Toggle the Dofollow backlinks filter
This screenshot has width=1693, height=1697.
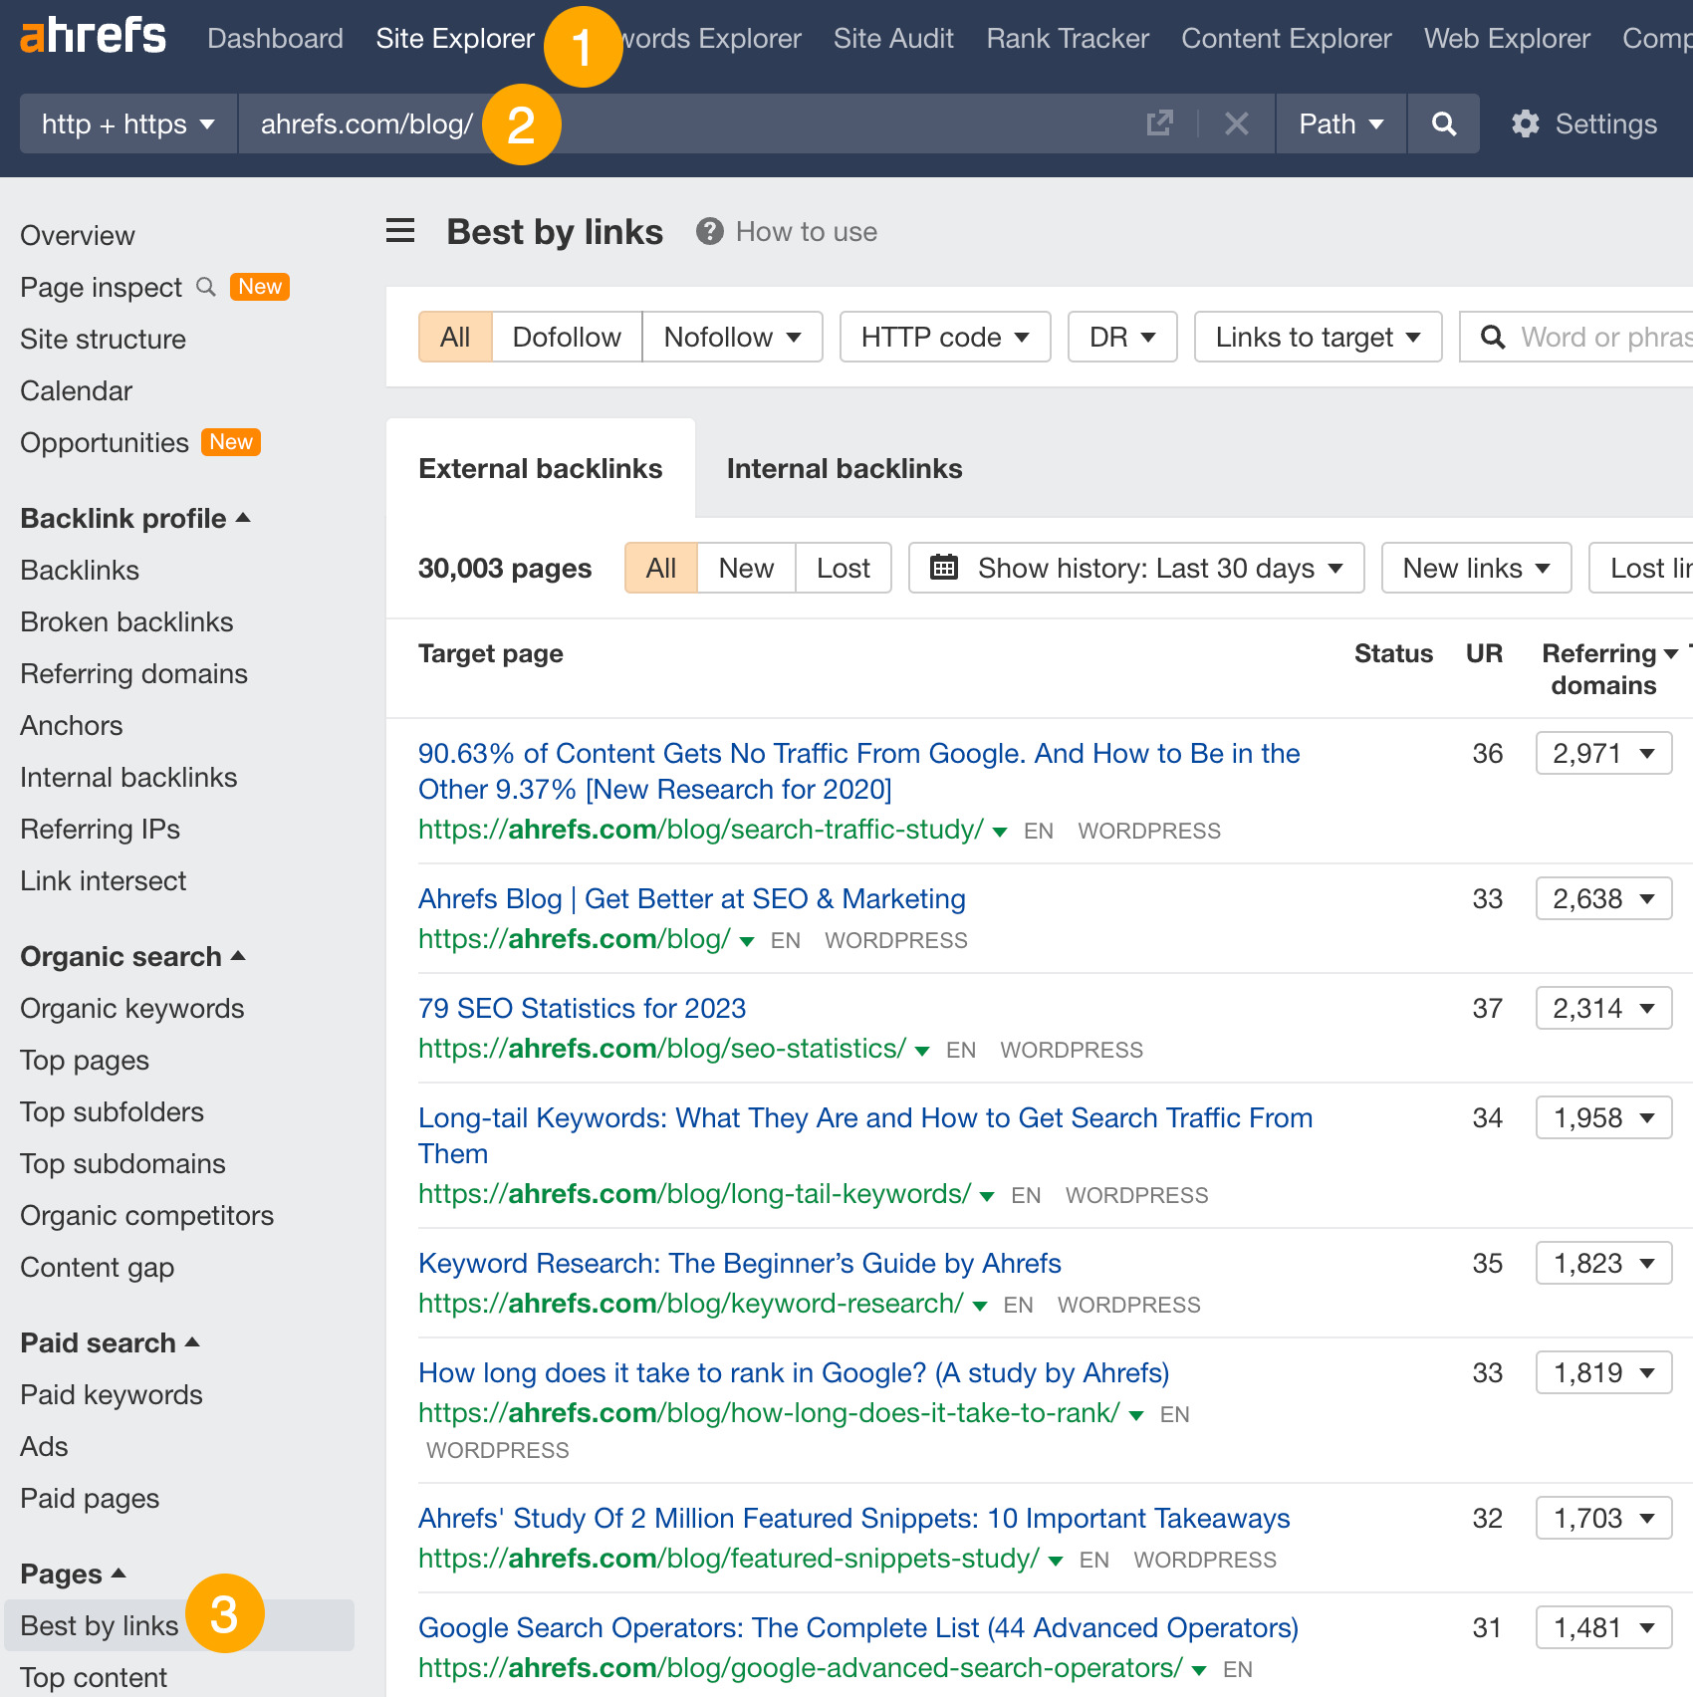pyautogui.click(x=566, y=337)
